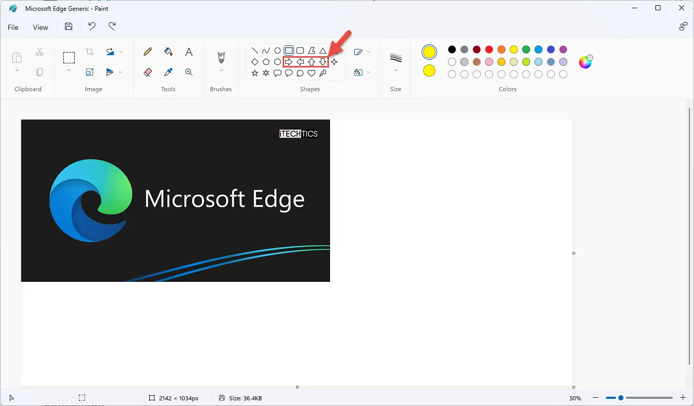This screenshot has width=694, height=406.
Task: Select the Line shape
Action: pyautogui.click(x=254, y=50)
